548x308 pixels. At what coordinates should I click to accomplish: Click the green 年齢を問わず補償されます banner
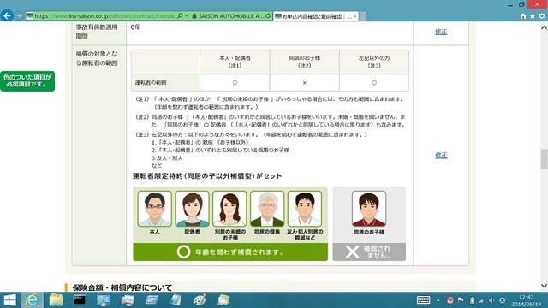230,252
